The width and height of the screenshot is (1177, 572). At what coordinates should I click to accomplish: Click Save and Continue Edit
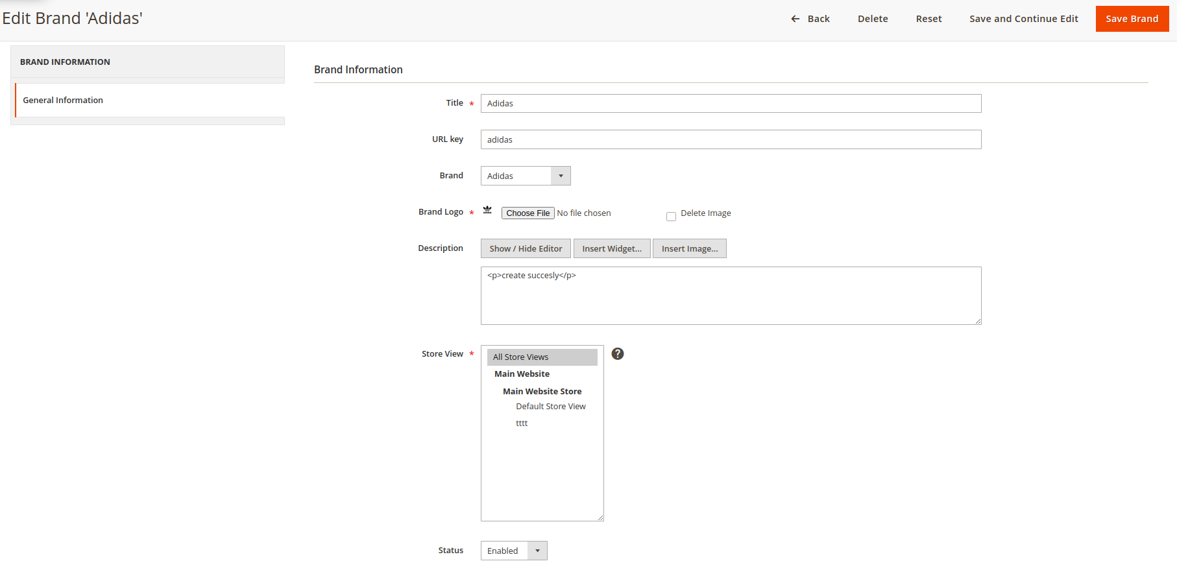[1023, 19]
